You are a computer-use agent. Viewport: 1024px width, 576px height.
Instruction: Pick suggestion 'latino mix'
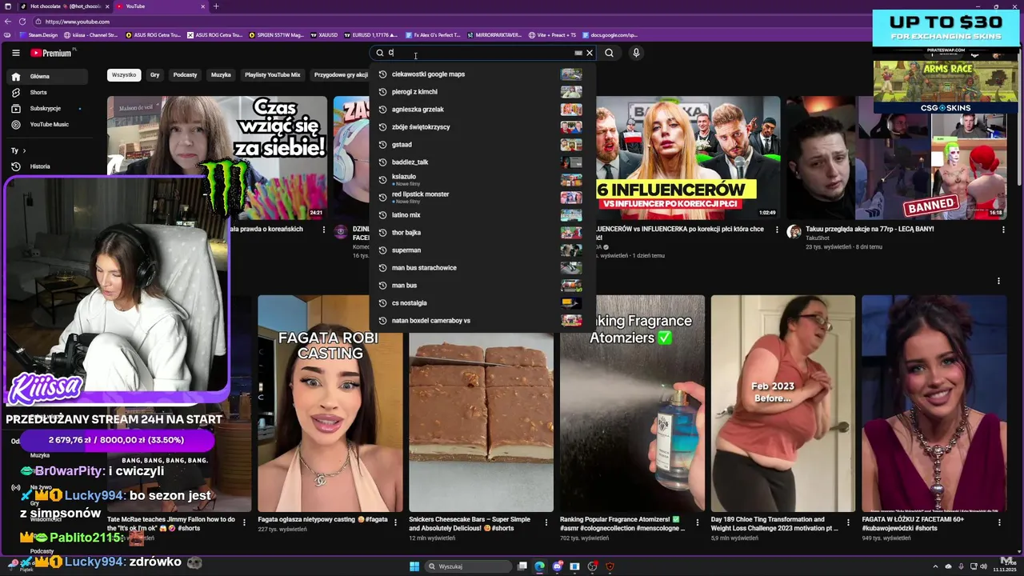[482, 215]
